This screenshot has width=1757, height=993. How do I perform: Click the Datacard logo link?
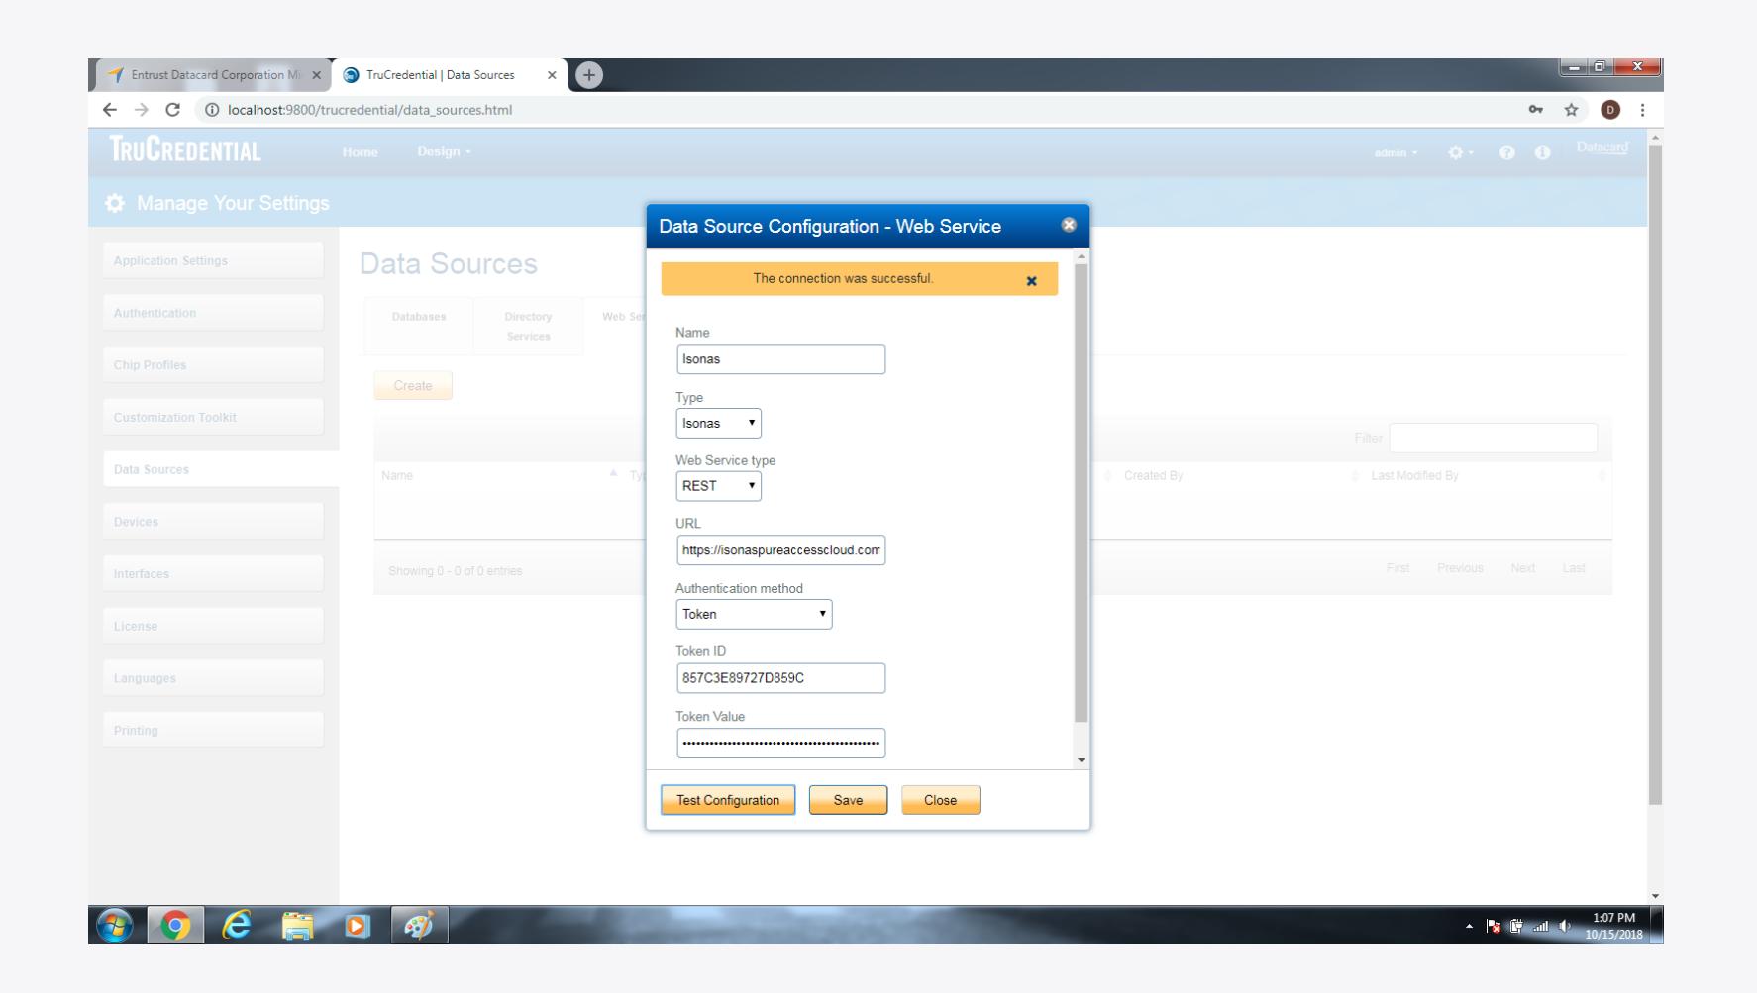coord(1602,149)
